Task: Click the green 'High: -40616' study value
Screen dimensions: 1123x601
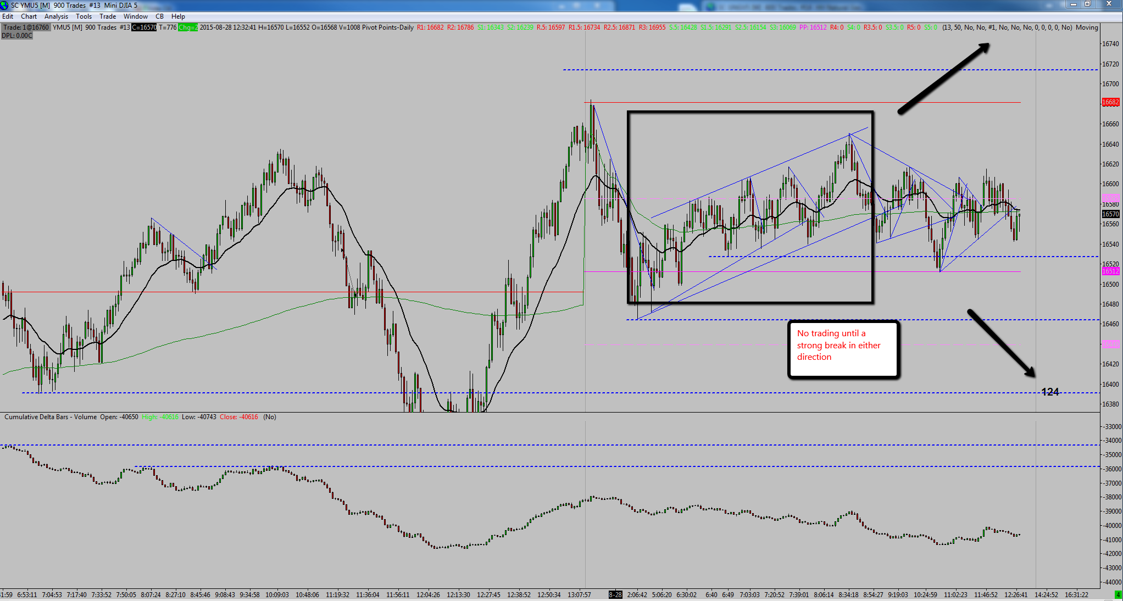Action: (x=160, y=417)
